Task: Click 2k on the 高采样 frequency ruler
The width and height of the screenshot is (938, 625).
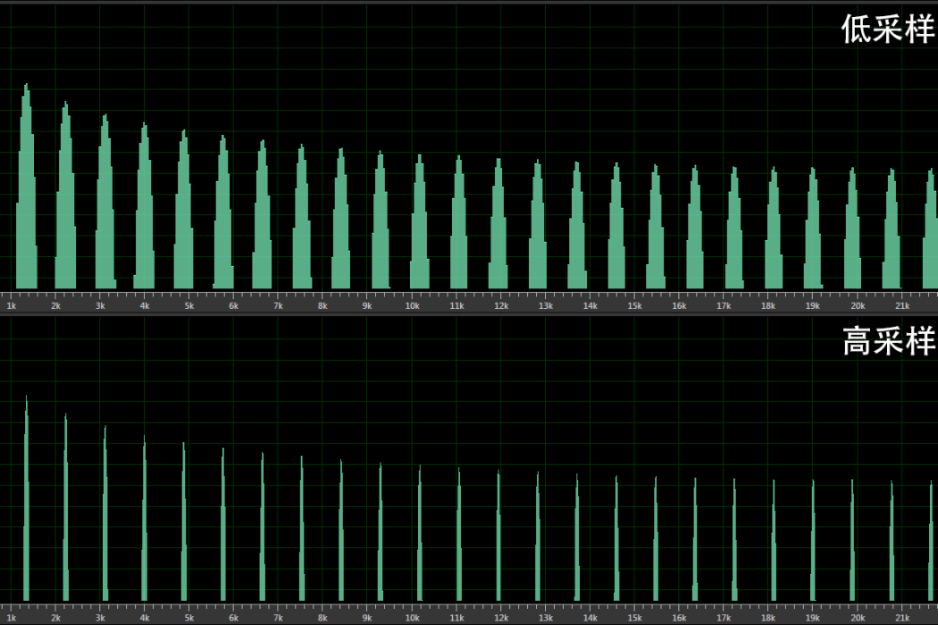Action: [x=55, y=618]
